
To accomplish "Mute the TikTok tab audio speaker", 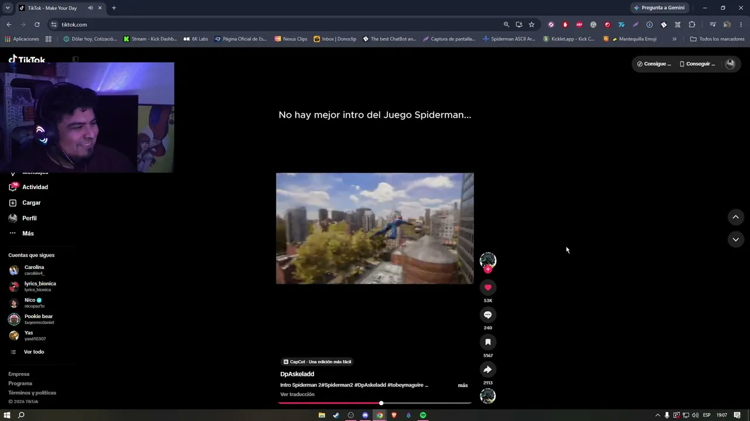I will [x=90, y=8].
